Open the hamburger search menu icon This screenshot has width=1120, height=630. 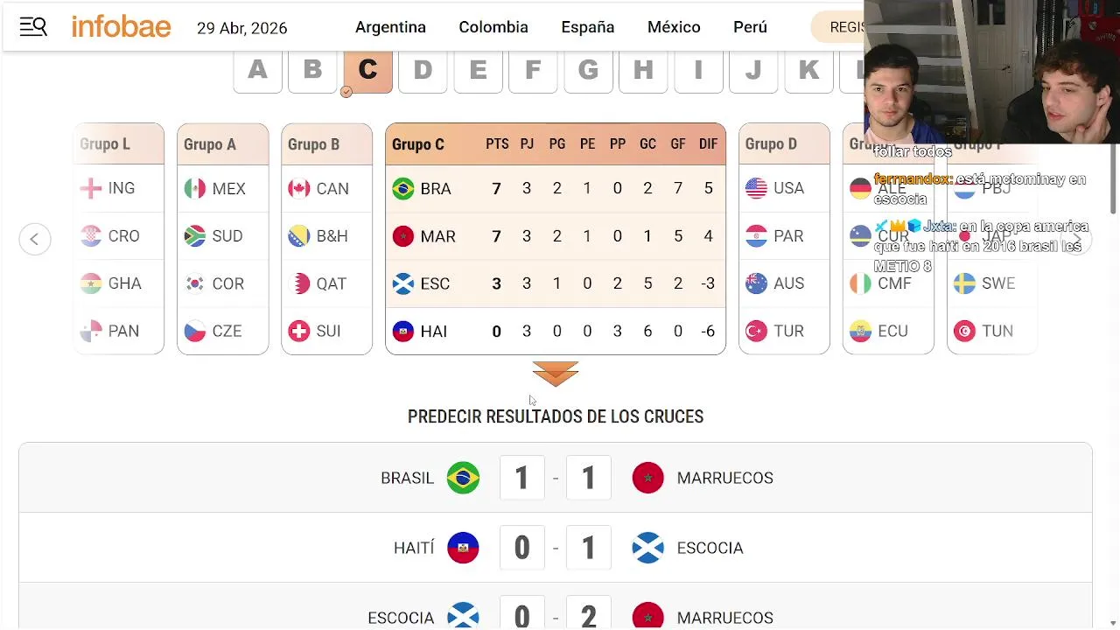33,27
